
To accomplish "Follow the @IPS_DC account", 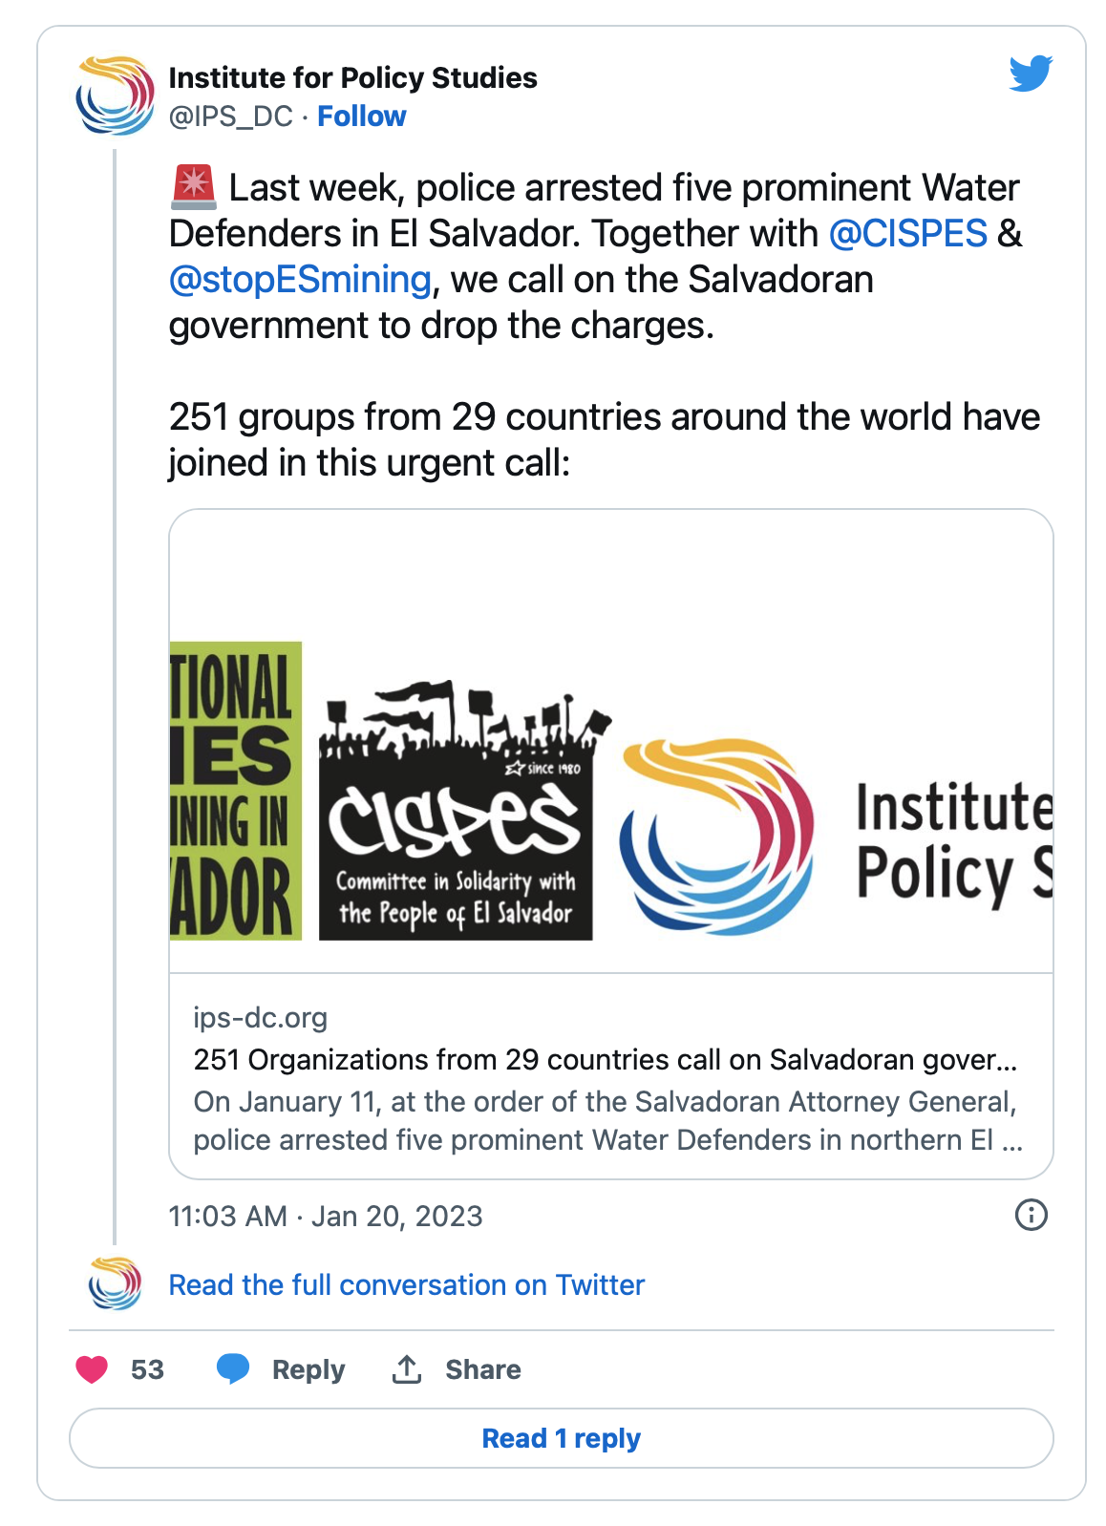I will [x=361, y=117].
